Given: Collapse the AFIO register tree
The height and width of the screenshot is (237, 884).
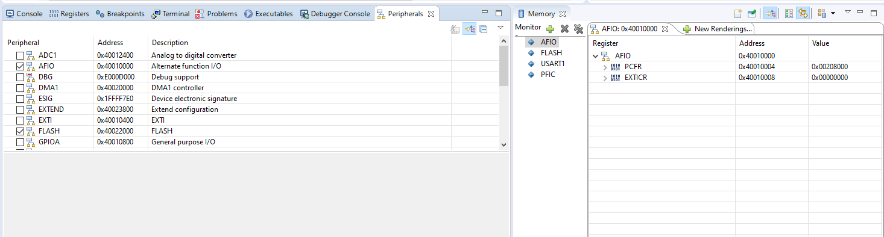Looking at the screenshot, I should pyautogui.click(x=595, y=56).
